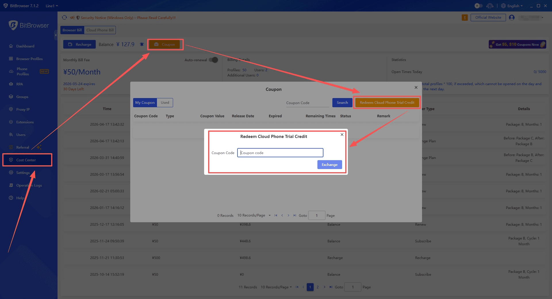Click the Dashboard icon in the sidebar
This screenshot has width=552, height=299.
11,46
